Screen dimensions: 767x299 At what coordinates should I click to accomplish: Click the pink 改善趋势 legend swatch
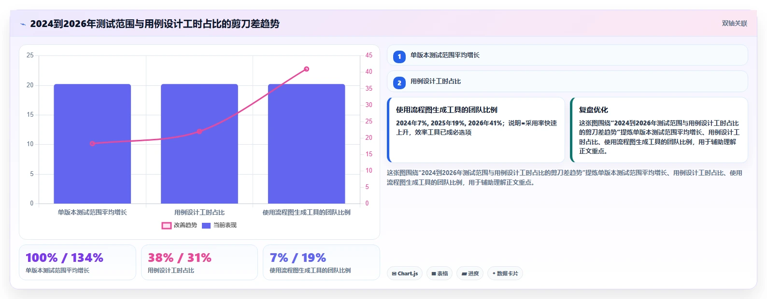(166, 226)
